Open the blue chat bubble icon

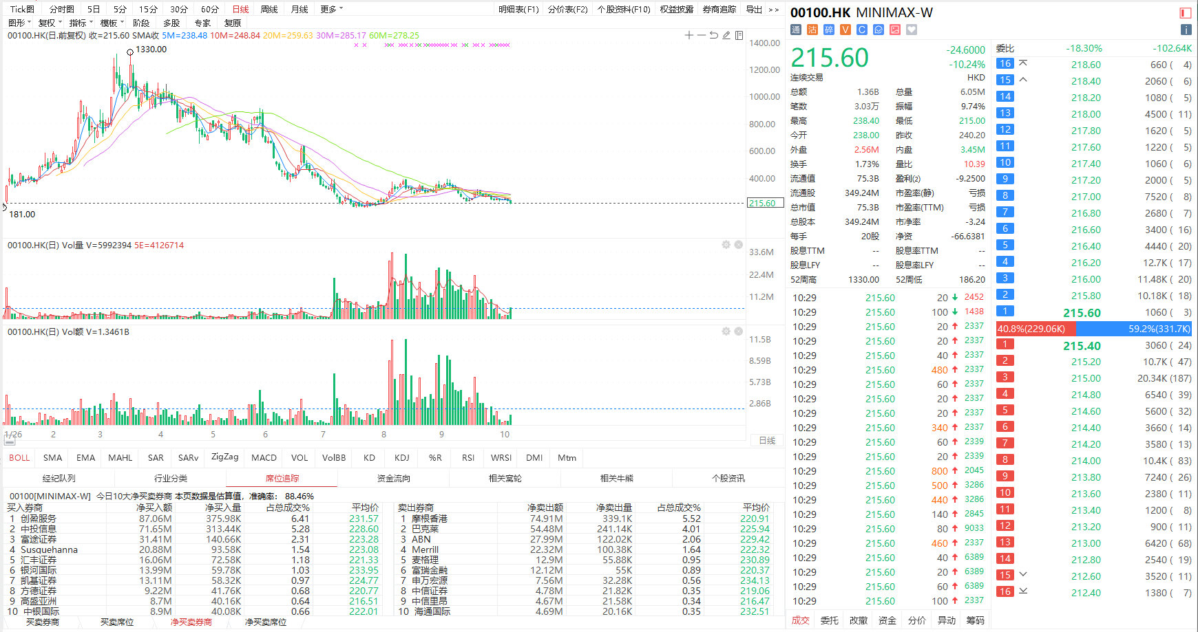coord(879,30)
